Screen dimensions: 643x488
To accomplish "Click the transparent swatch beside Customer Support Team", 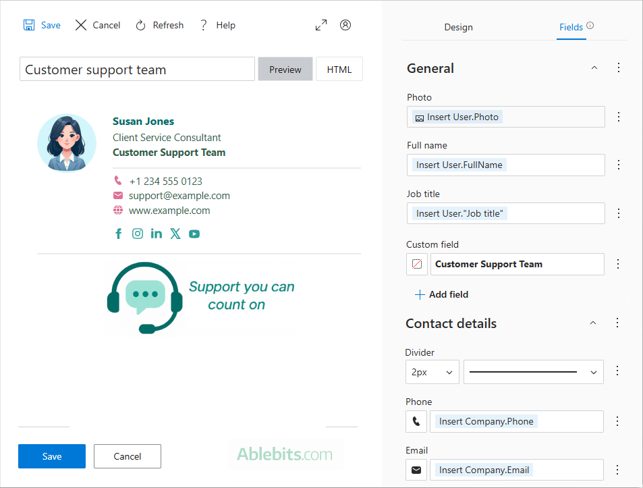I will [416, 264].
